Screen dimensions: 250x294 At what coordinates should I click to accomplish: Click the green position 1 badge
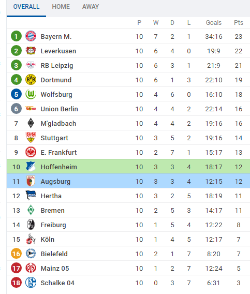(17, 36)
